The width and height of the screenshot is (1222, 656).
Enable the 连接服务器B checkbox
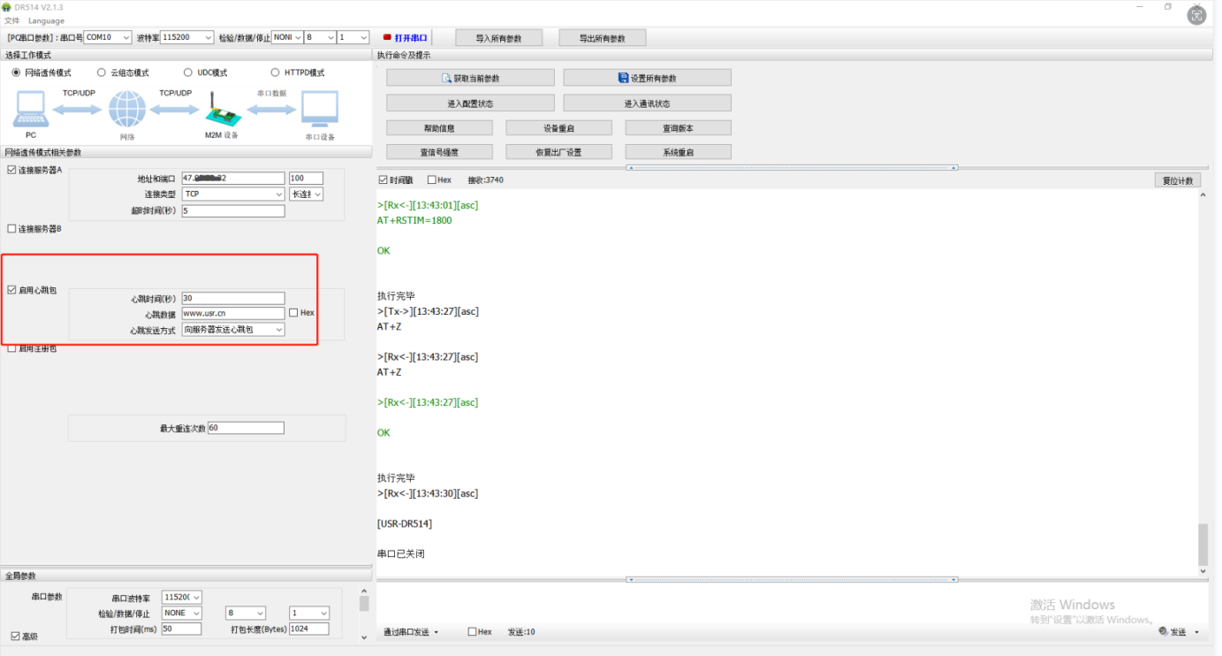click(11, 229)
